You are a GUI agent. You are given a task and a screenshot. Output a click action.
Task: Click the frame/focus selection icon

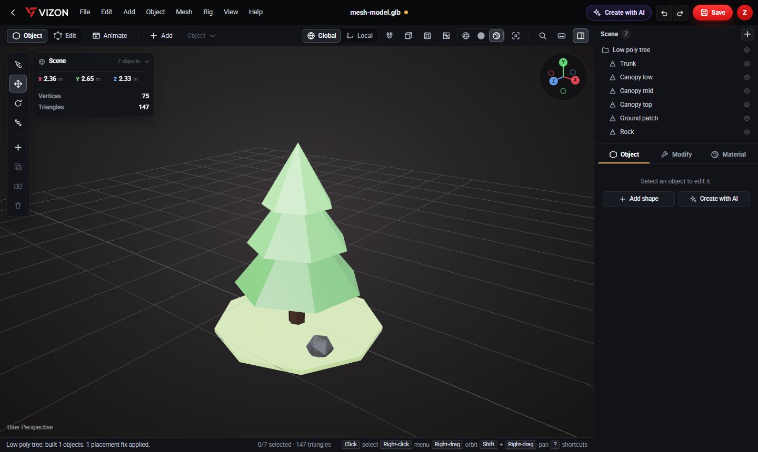[x=516, y=36]
